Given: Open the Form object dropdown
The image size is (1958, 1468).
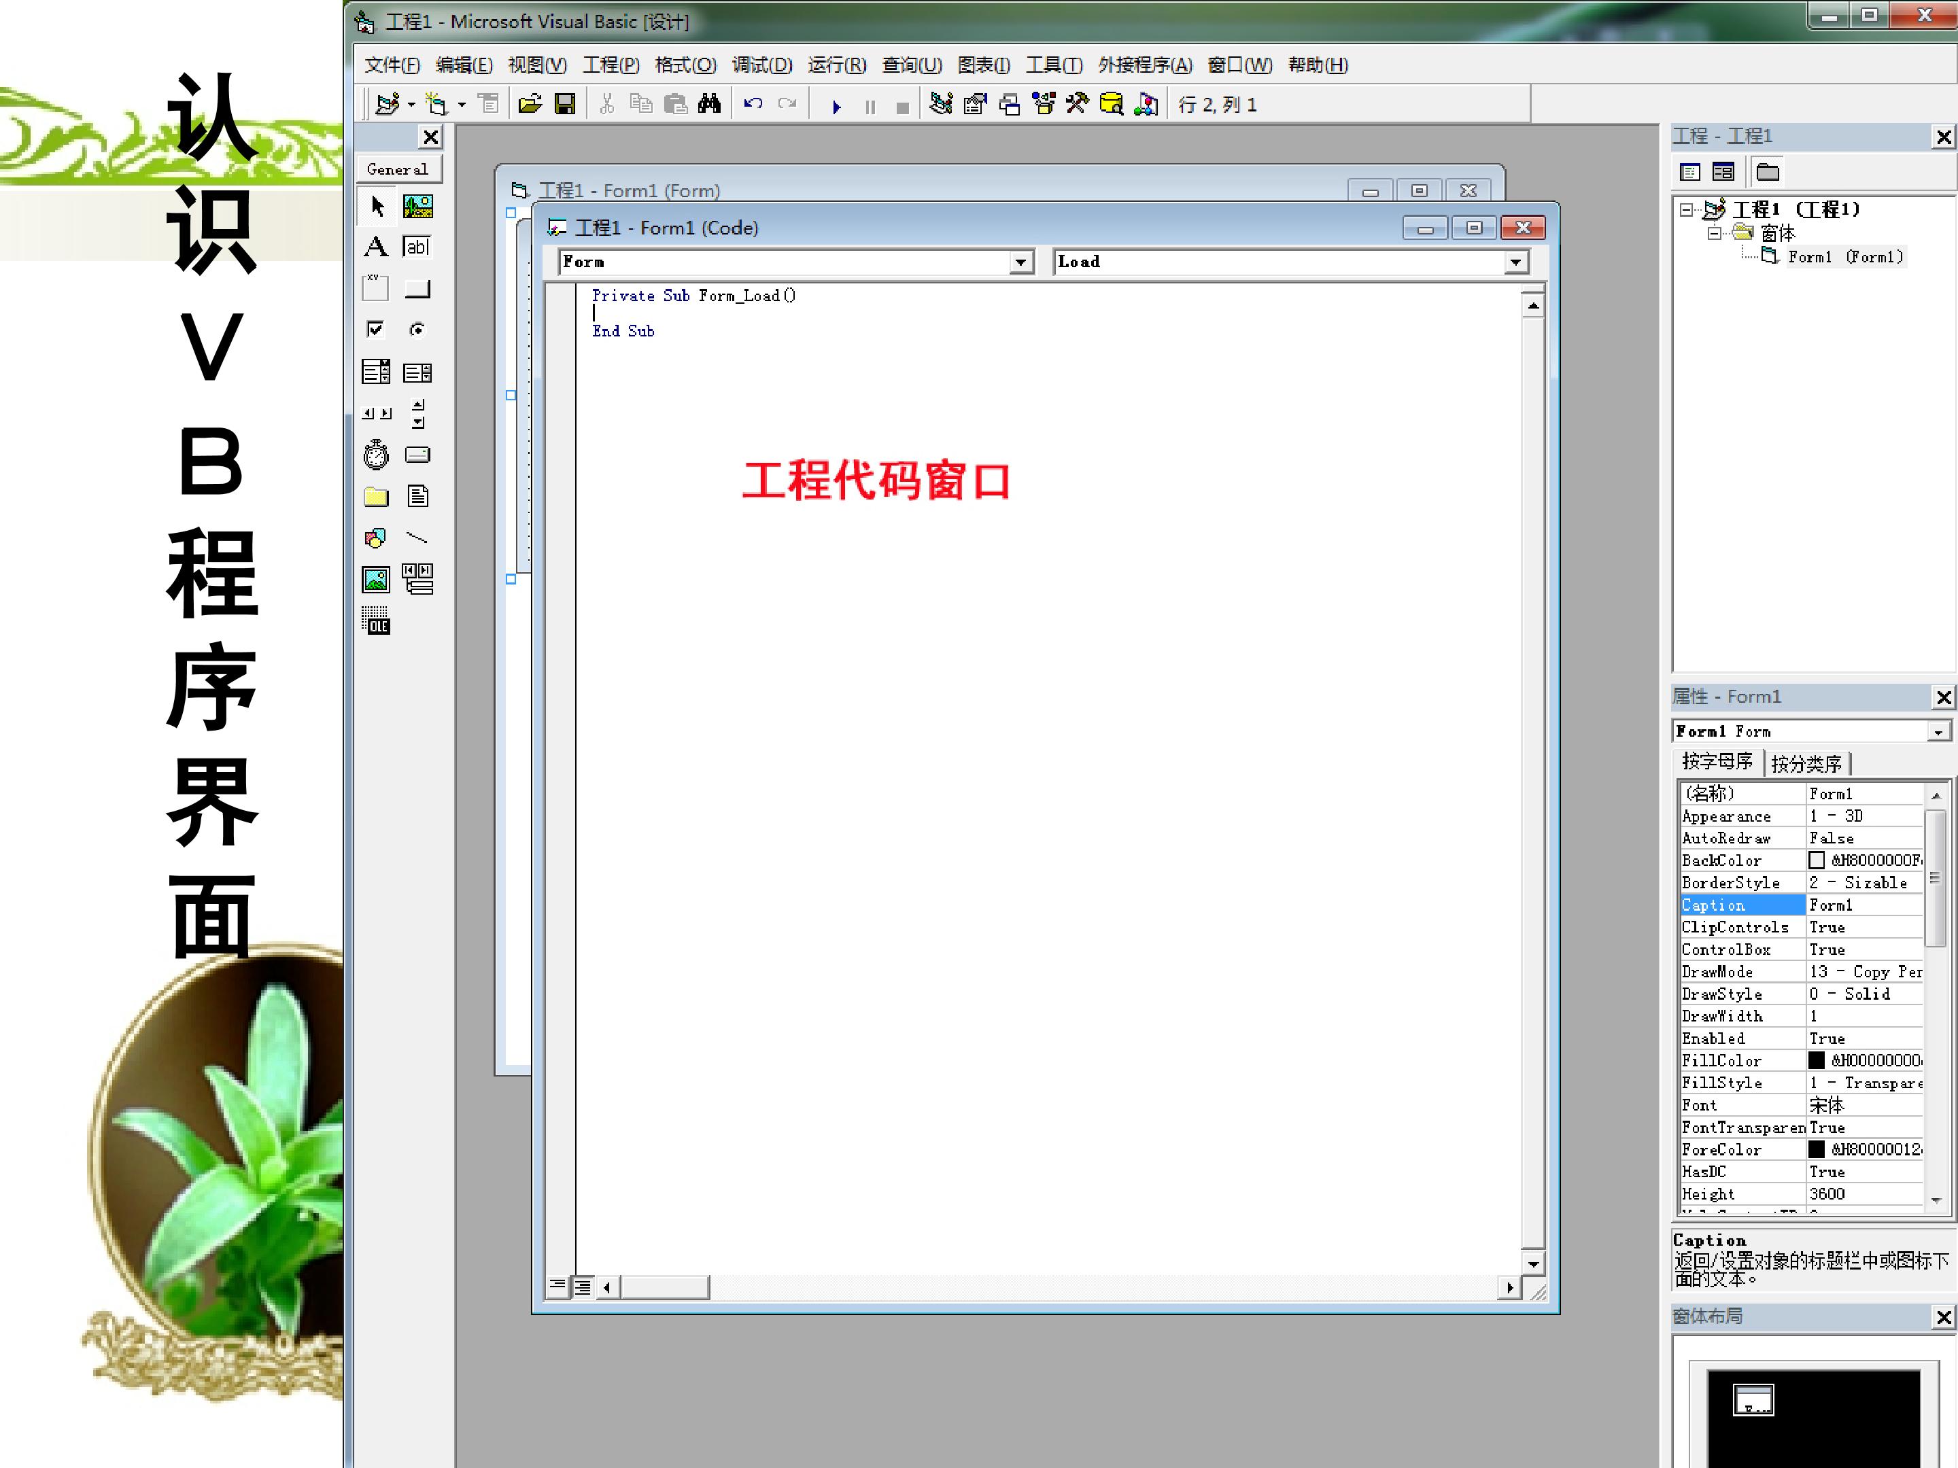Looking at the screenshot, I should (x=1021, y=262).
